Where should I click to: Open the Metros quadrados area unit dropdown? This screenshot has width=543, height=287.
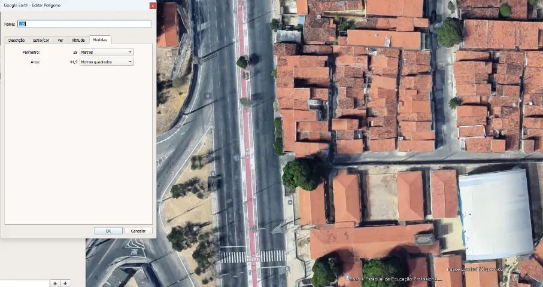[107, 62]
